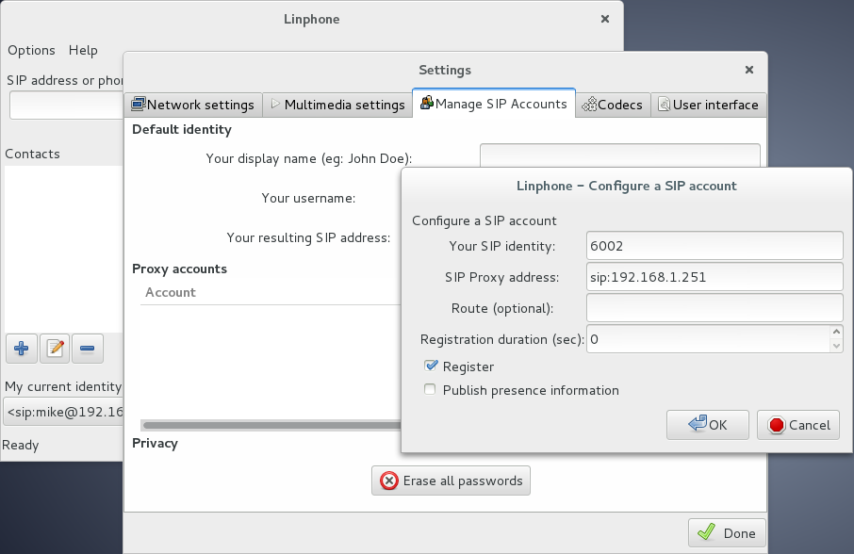Decrease Registration duration with the down arrow
Viewport: 854px width, 554px height.
[x=837, y=344]
